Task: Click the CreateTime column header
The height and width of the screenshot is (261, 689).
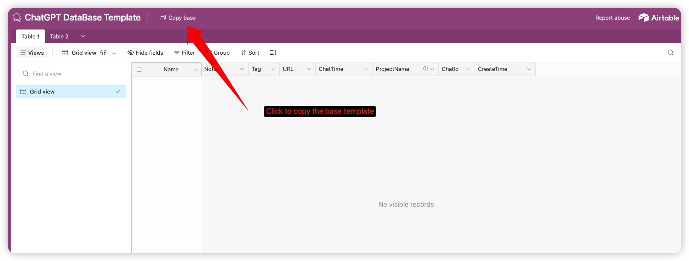Action: tap(505, 69)
